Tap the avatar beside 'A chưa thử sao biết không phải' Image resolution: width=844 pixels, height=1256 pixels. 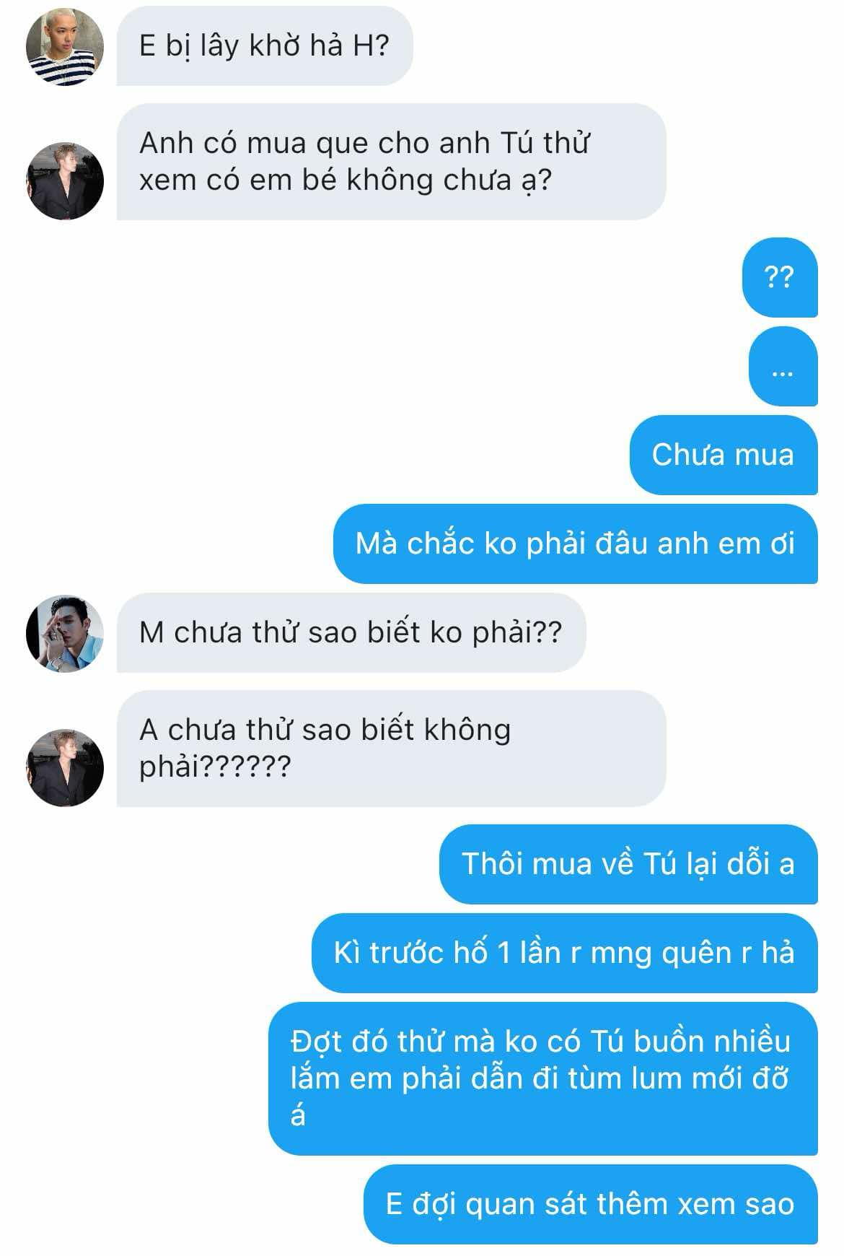coord(65,767)
